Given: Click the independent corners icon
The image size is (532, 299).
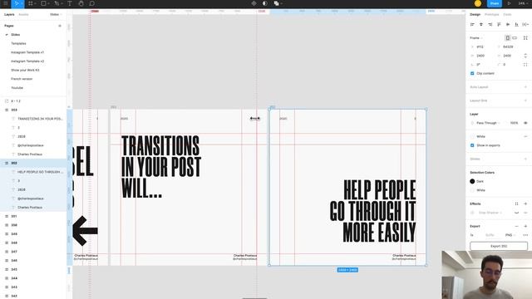Looking at the screenshot, I should (x=525, y=65).
